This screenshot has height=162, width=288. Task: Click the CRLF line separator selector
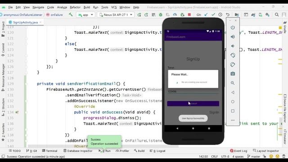[x=214, y=157]
